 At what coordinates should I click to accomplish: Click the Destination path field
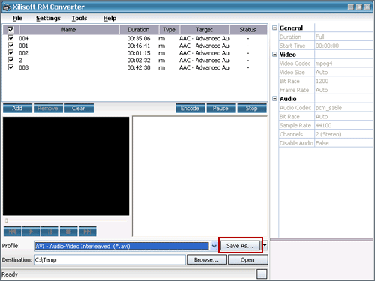(x=109, y=260)
